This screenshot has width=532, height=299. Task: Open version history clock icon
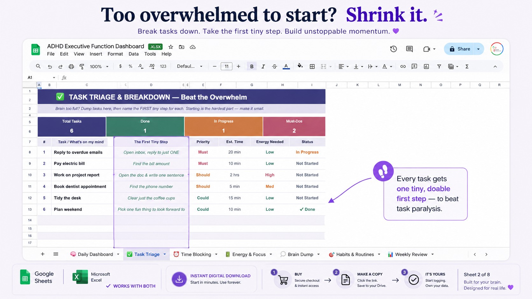(x=394, y=49)
